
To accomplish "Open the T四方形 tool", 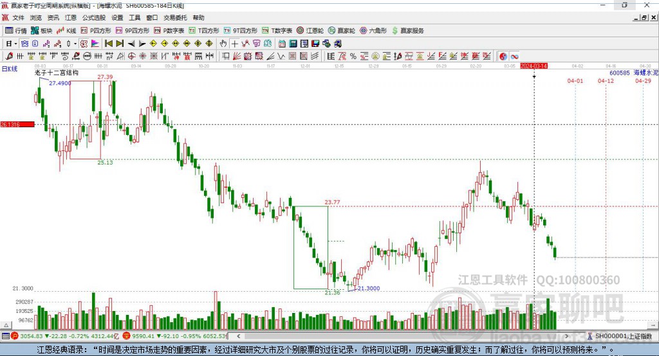I will tap(204, 31).
